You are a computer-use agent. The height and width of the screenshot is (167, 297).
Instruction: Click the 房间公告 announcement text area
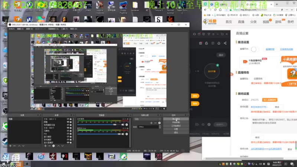pos(274,125)
